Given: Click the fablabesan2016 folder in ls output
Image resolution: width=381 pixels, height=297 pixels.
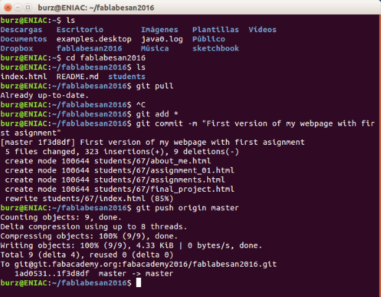Looking at the screenshot, I should point(89,48).
